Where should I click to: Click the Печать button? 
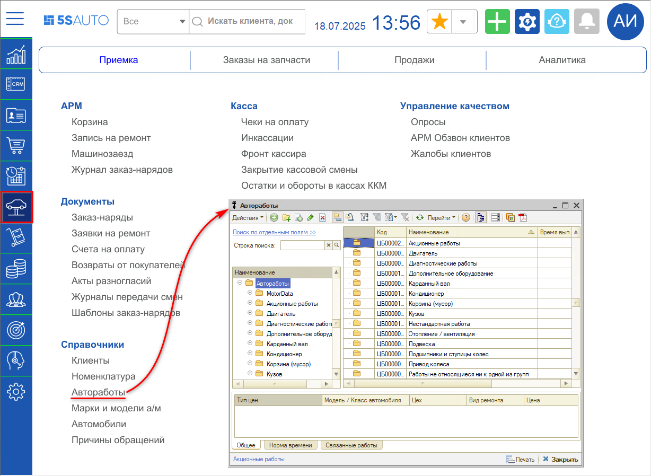[518, 459]
